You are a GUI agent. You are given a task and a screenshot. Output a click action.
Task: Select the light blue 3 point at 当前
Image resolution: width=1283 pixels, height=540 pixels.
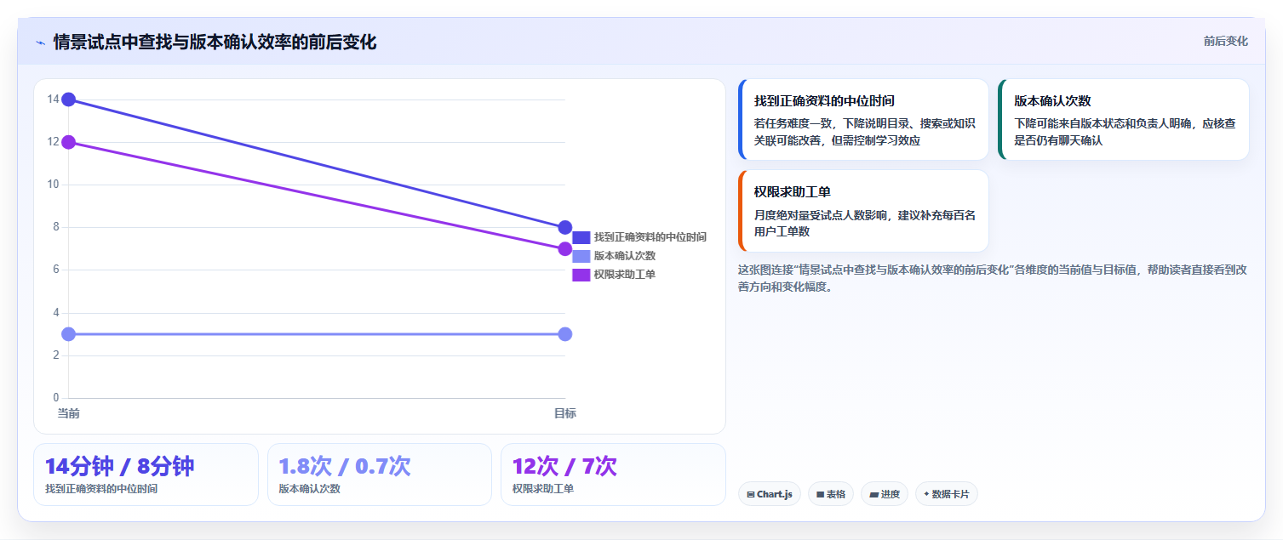pos(68,334)
